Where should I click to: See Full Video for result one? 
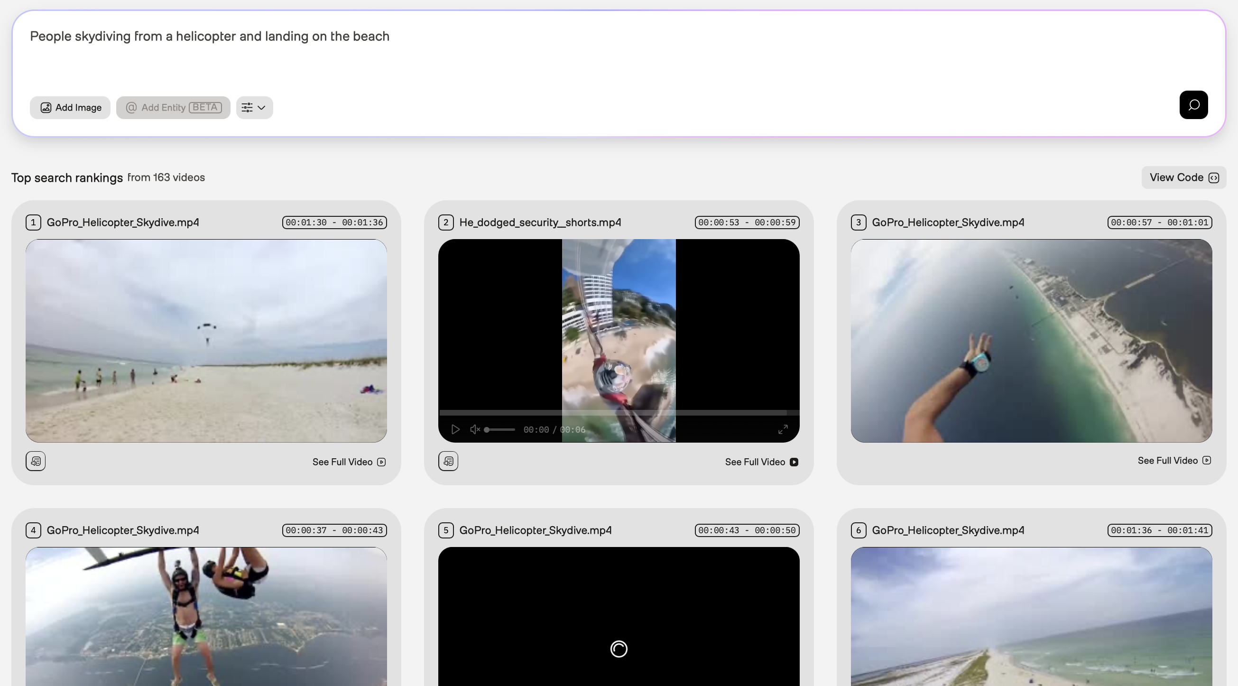click(349, 462)
